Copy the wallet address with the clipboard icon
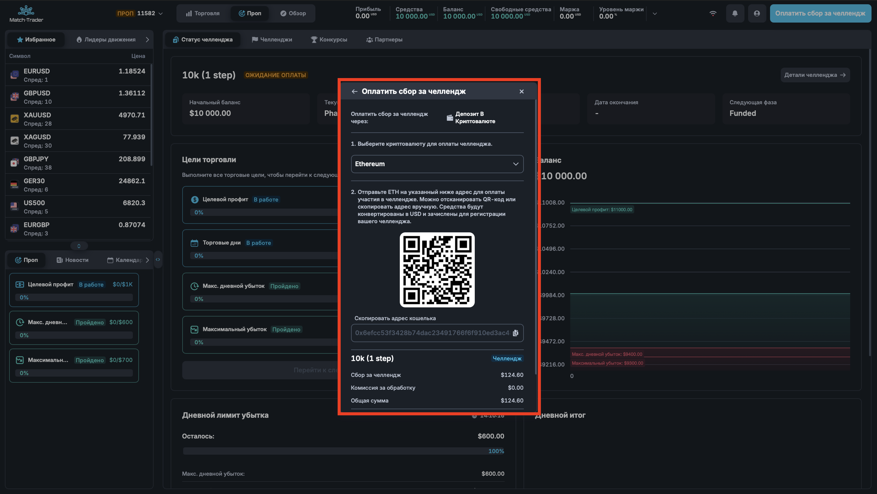The image size is (877, 494). click(515, 333)
